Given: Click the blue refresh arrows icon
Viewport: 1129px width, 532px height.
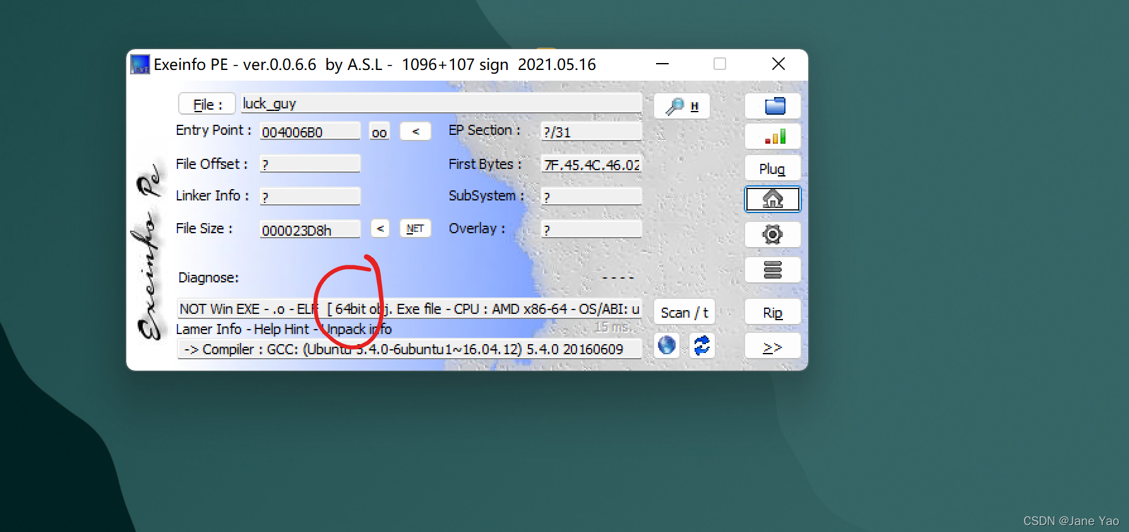Looking at the screenshot, I should (x=702, y=345).
